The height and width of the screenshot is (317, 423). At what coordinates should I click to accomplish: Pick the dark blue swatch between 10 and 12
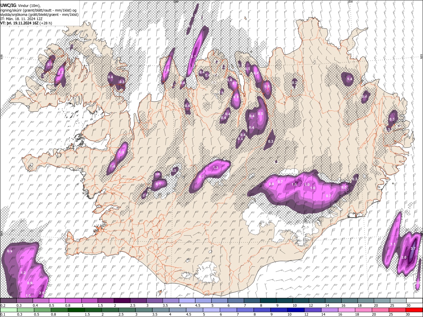[x=295, y=310]
